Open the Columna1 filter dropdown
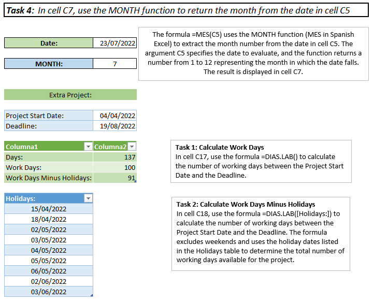373x302 pixels. [88, 147]
